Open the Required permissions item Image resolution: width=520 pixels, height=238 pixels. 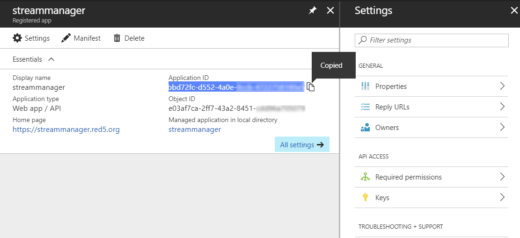coord(432,177)
